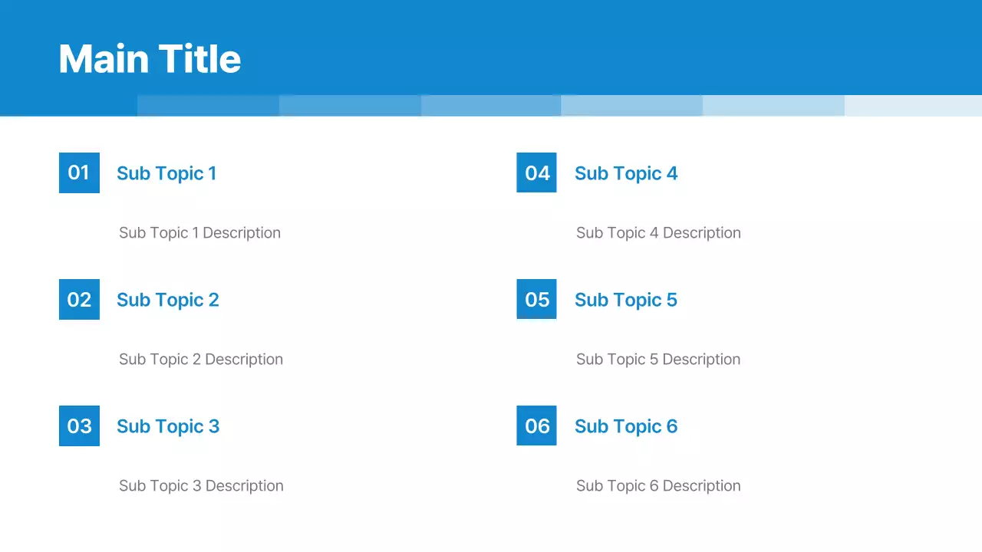Click the Sub Topic 1 heading
Viewport: 982px width, 552px height.
[166, 173]
